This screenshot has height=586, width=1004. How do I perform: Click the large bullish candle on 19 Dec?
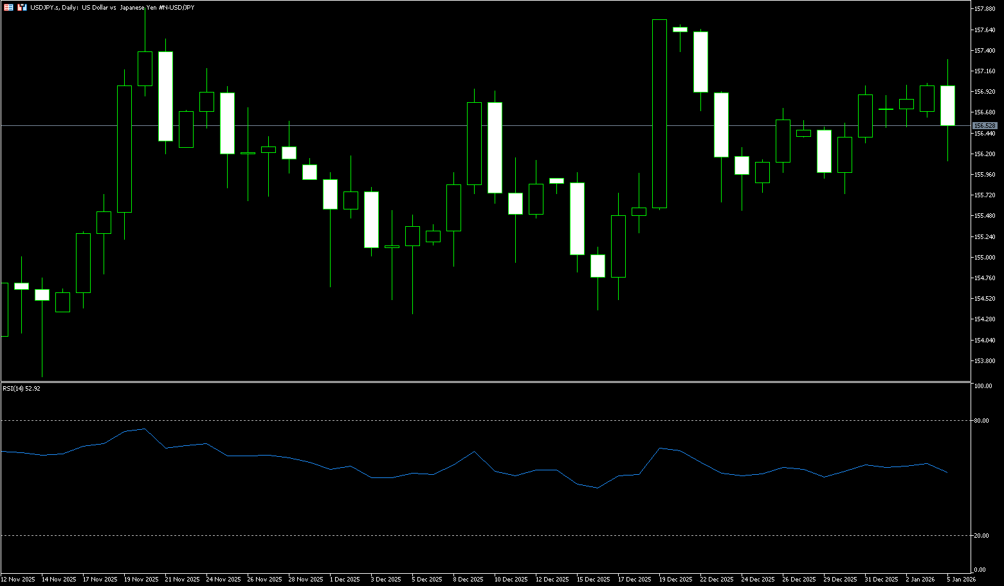point(659,114)
